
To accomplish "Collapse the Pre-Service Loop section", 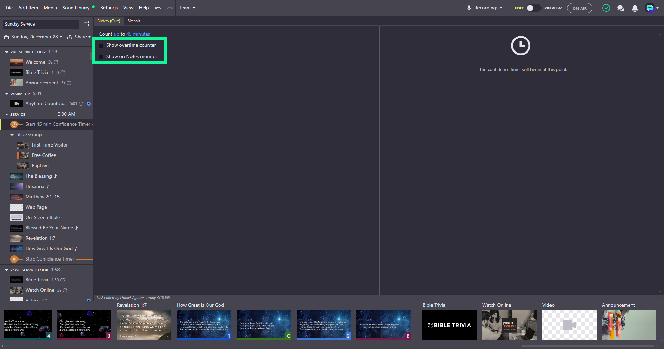I will tap(7, 52).
